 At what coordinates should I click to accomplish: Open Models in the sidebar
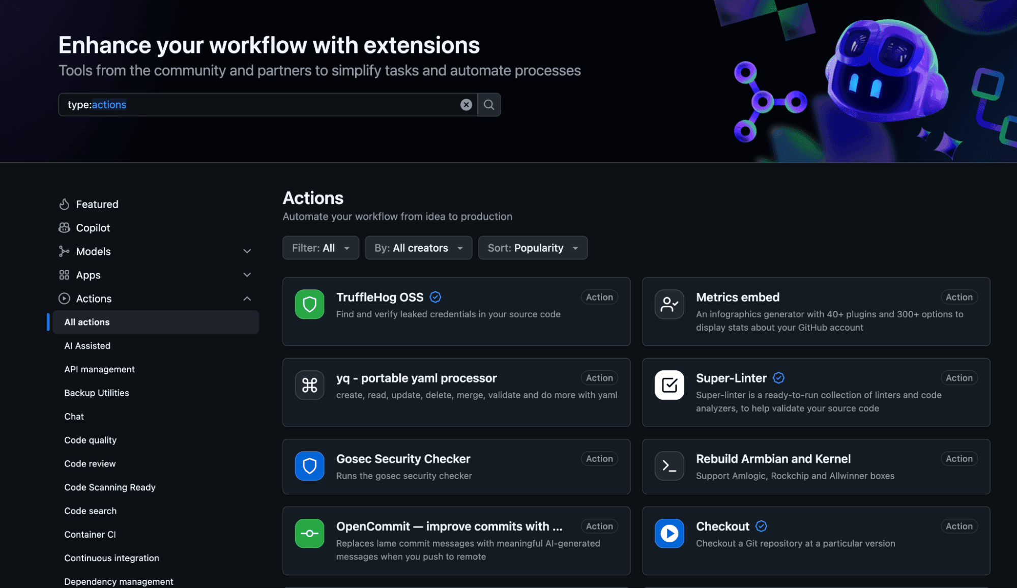click(93, 251)
